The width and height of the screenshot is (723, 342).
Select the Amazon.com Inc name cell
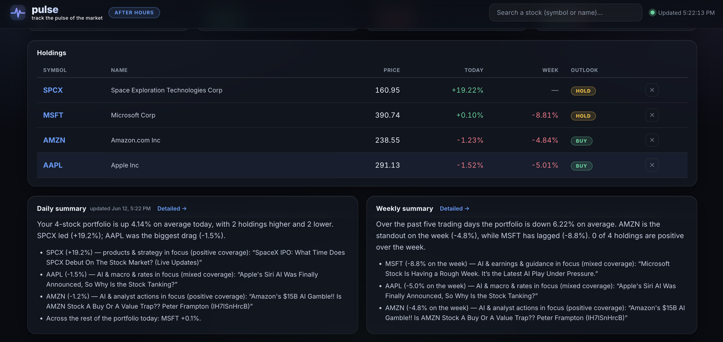(x=136, y=140)
